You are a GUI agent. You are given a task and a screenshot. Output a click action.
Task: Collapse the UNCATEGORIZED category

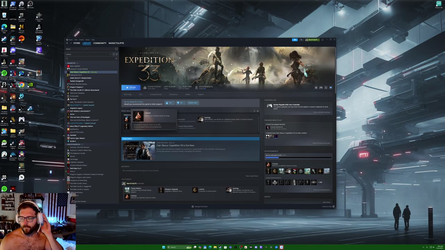73,144
